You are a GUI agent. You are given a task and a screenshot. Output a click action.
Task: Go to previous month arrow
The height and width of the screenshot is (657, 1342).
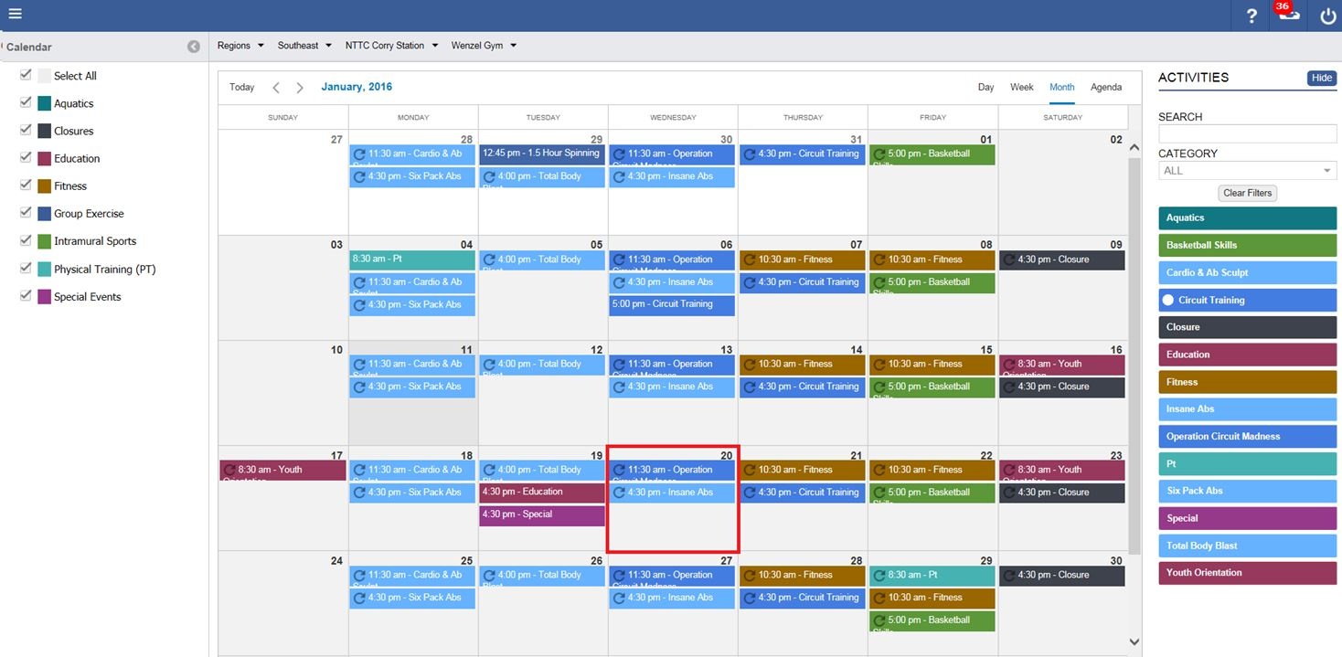coord(276,88)
